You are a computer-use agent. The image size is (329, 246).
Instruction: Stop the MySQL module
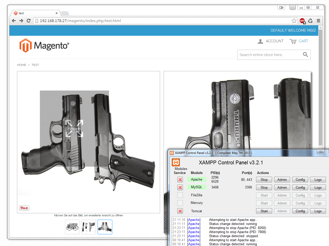[x=264, y=187]
